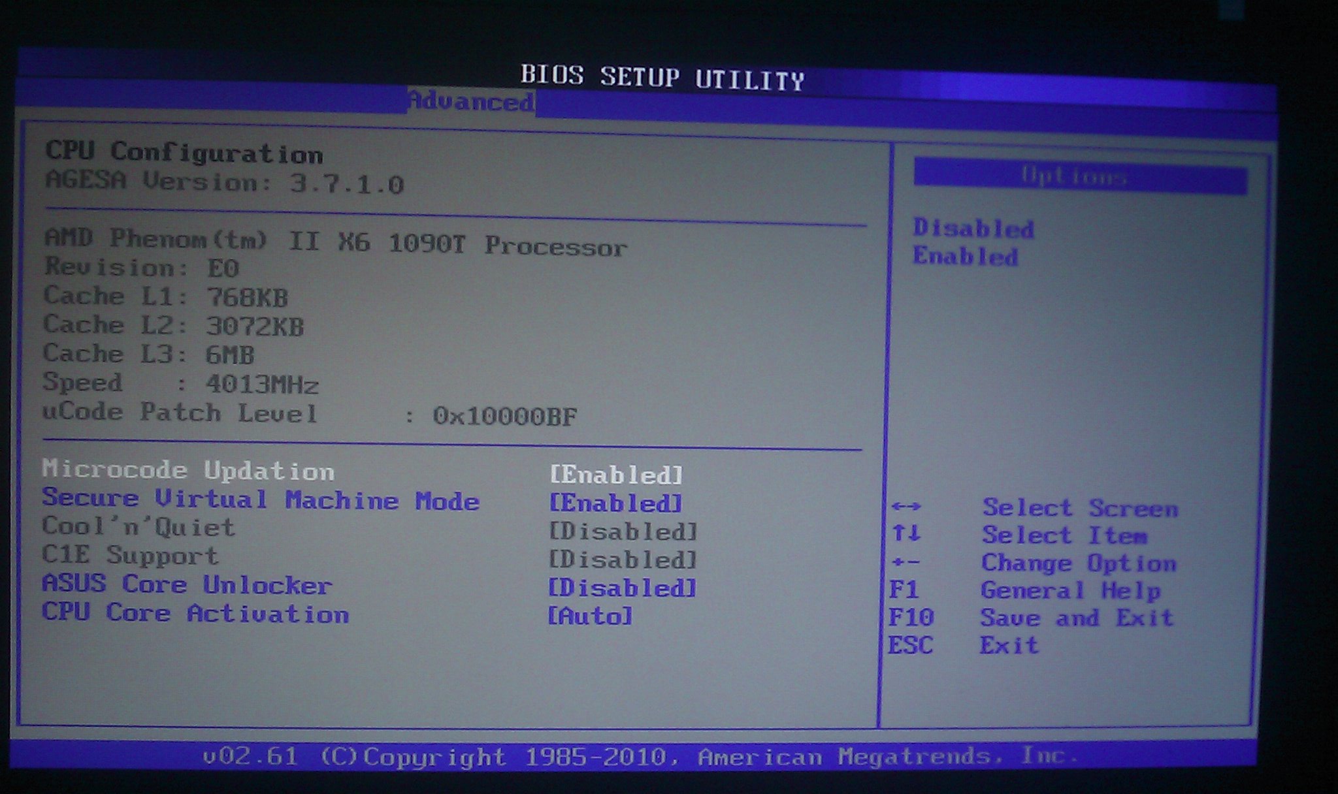Toggle the Cool'n'Quiet Disabled value
This screenshot has width=1338, height=794.
(x=623, y=532)
